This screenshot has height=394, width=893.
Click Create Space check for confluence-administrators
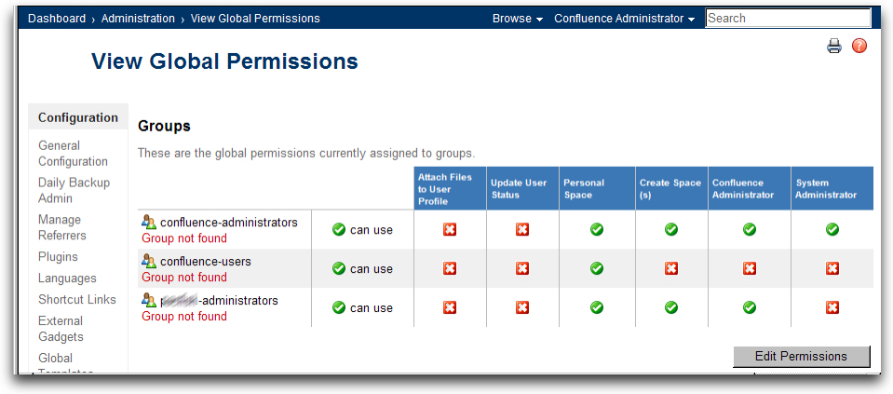[x=671, y=229]
